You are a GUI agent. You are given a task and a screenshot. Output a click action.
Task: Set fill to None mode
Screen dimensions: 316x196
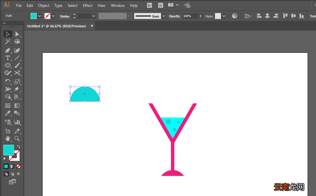(18, 166)
